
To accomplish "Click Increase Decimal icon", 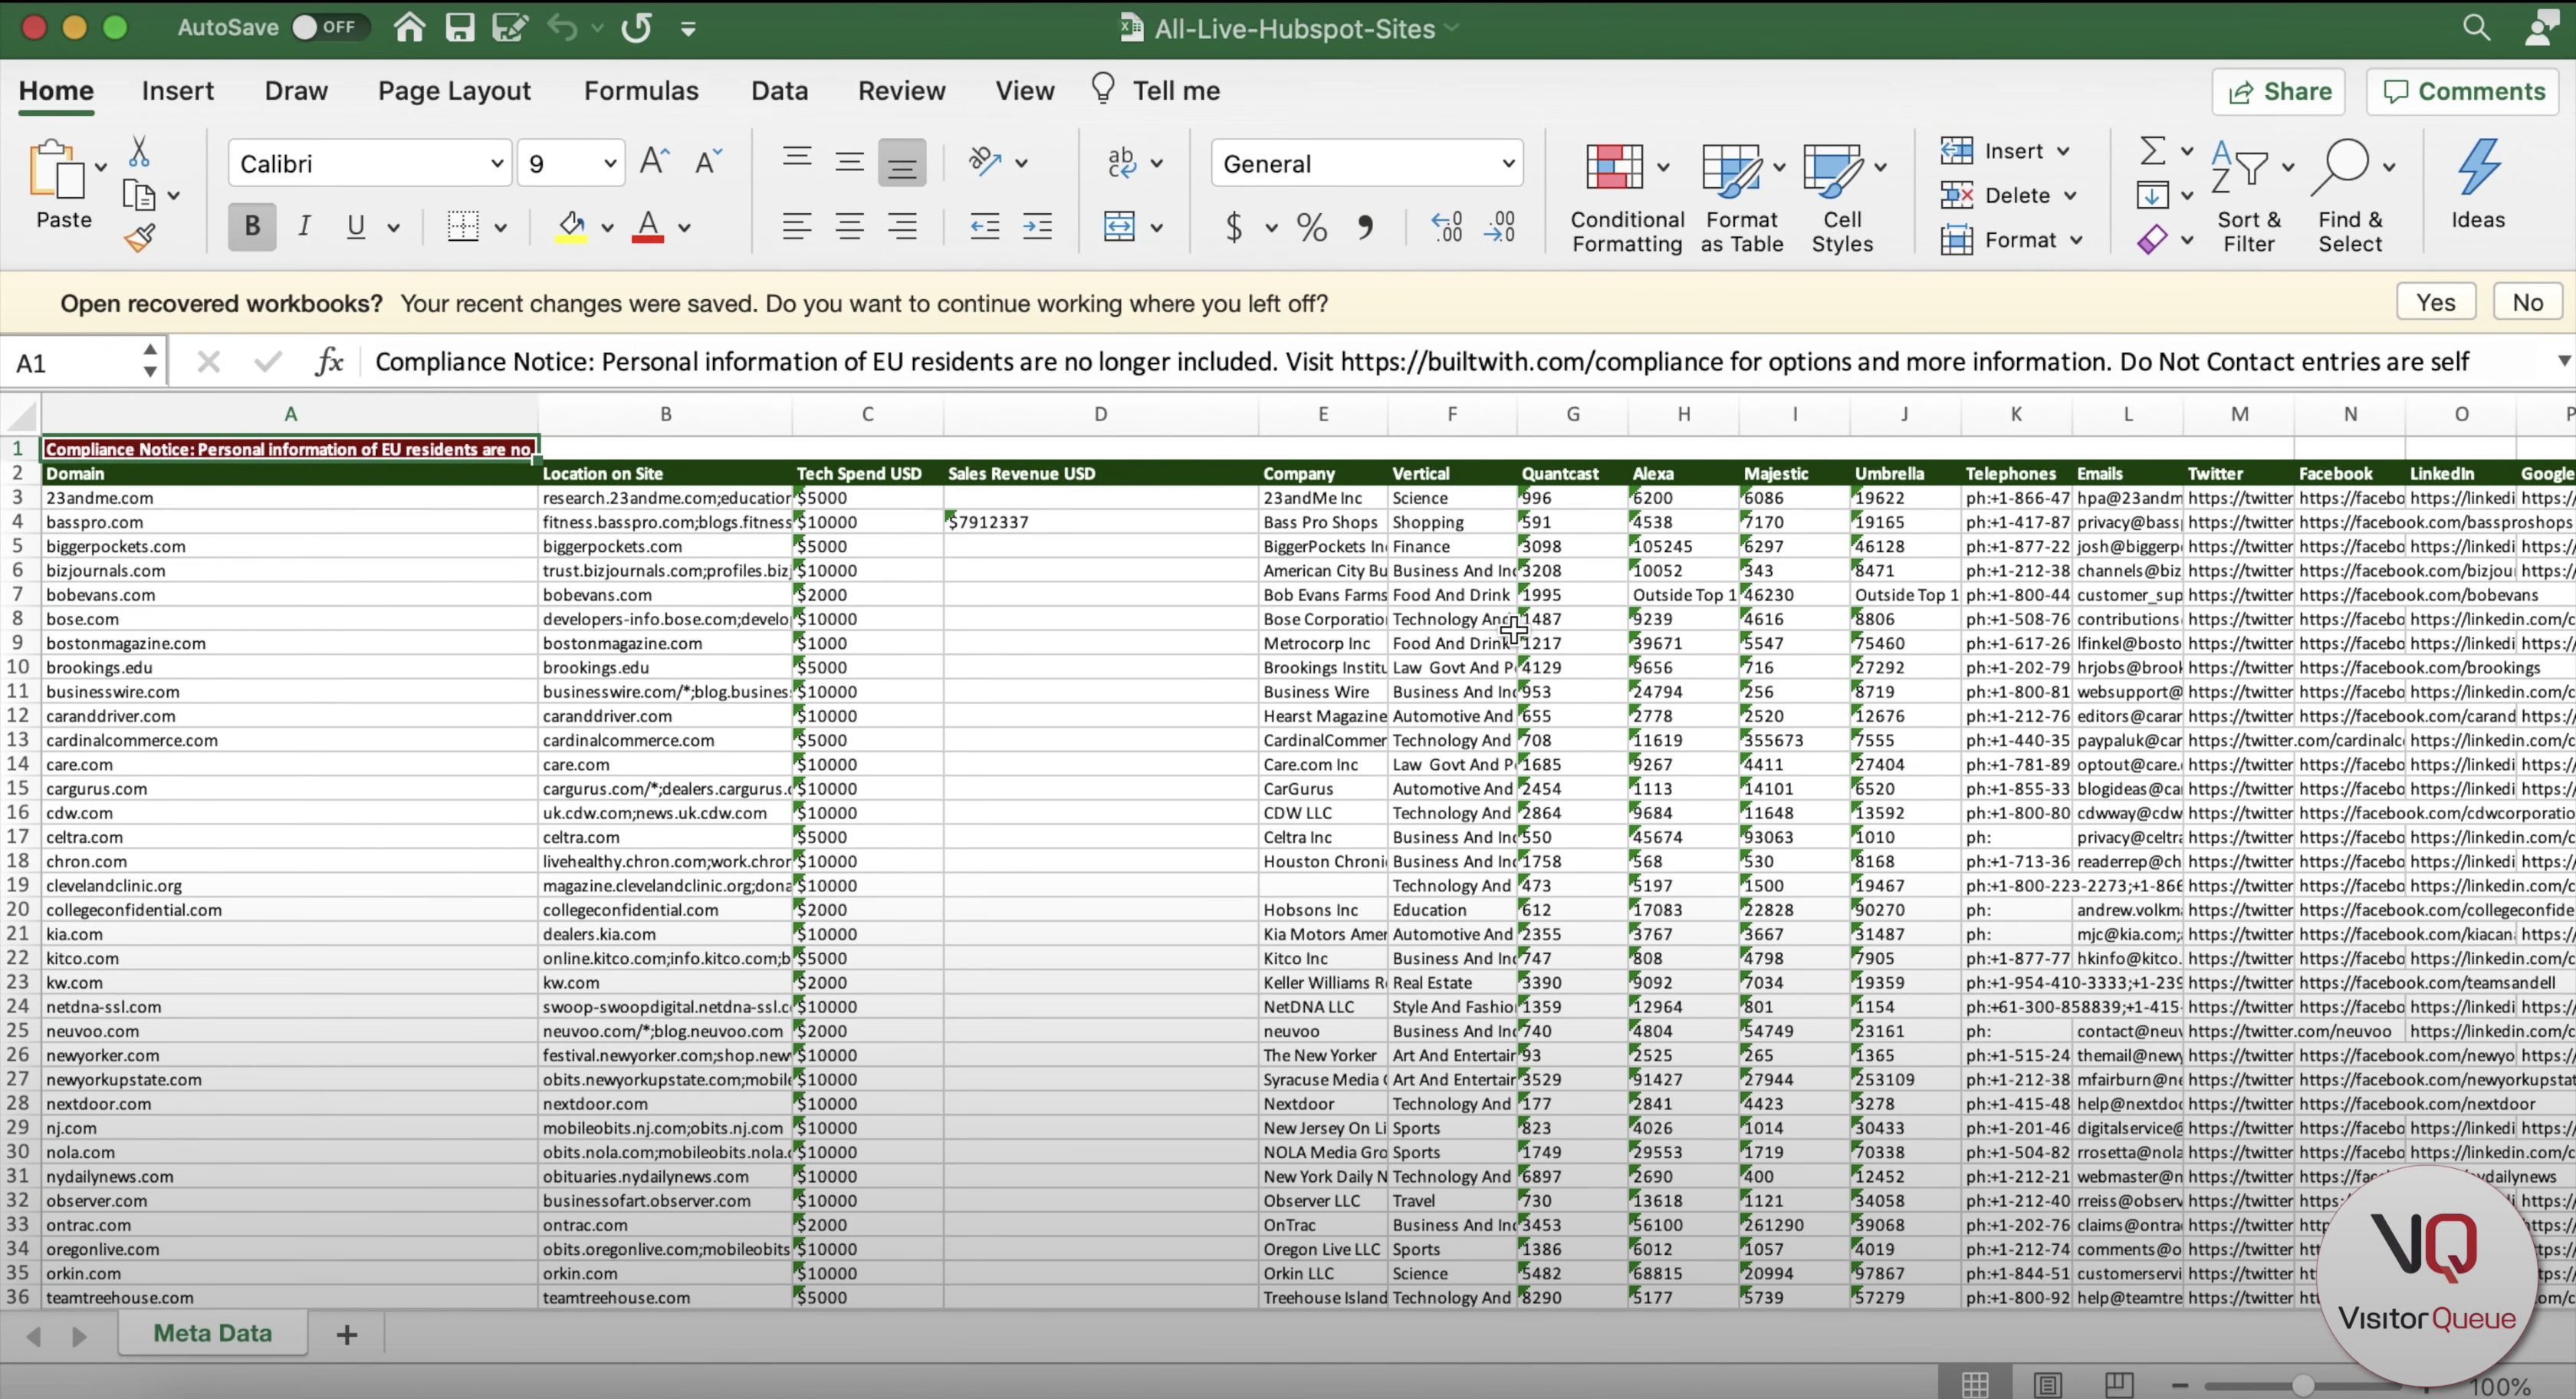I will coord(1446,226).
